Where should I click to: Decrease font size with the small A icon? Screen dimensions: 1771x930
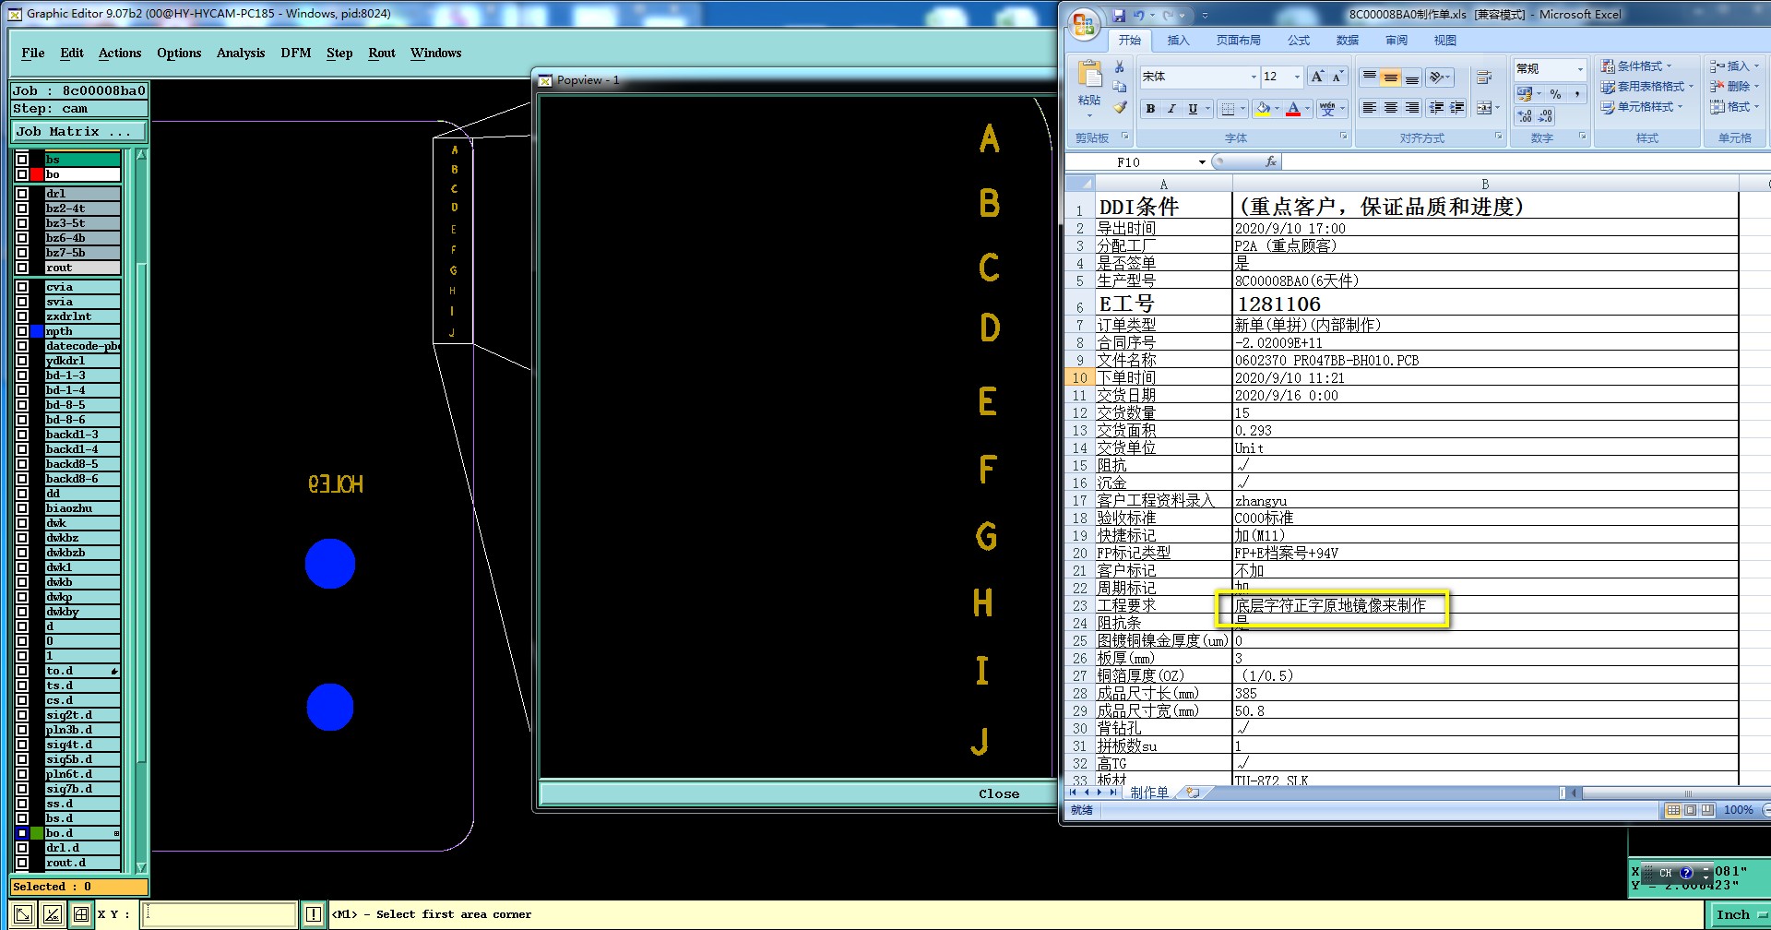pyautogui.click(x=1337, y=77)
